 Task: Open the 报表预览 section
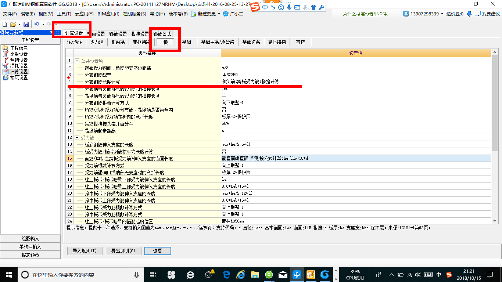[x=30, y=255]
